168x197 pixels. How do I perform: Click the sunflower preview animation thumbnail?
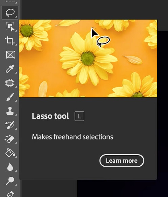(88, 58)
